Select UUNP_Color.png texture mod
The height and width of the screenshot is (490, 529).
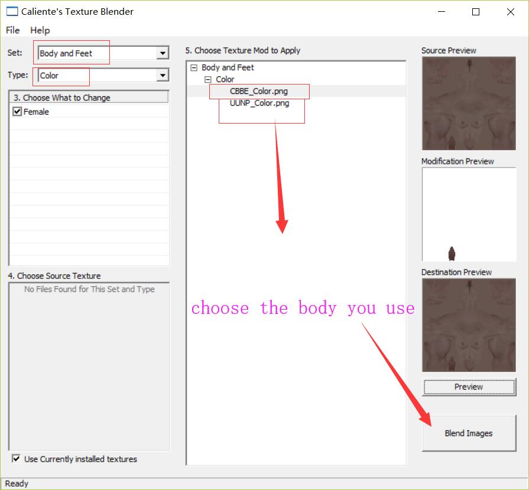[259, 103]
